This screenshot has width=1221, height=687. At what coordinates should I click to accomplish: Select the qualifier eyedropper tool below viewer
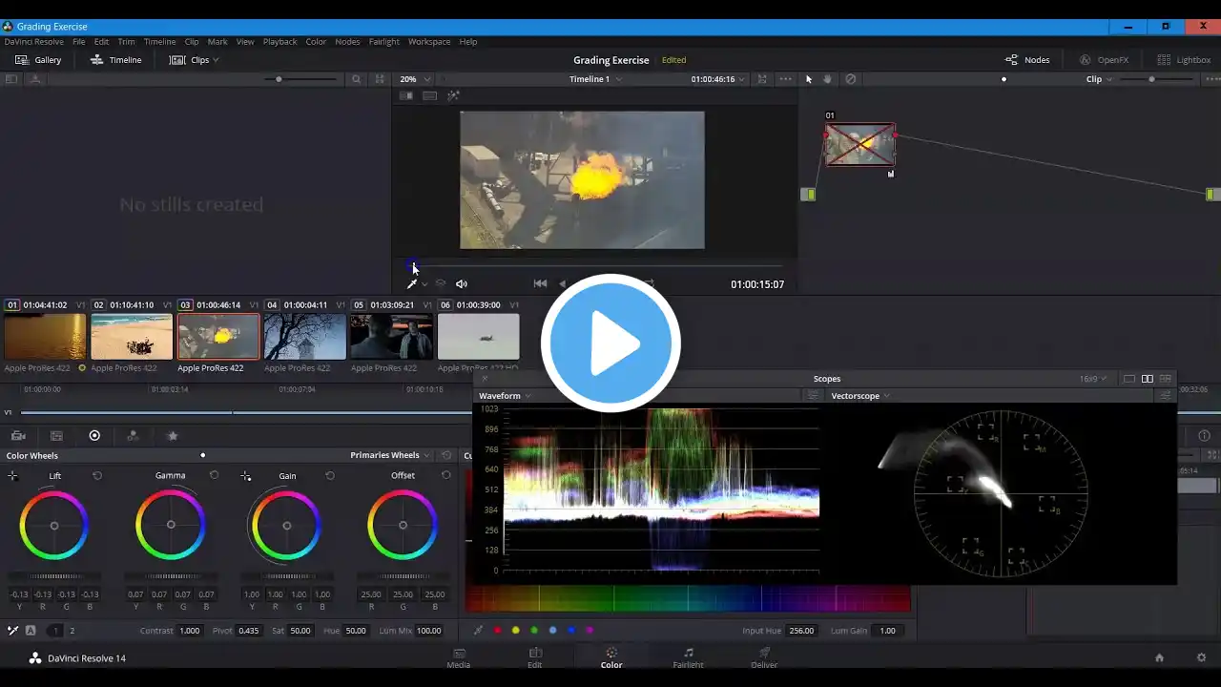(x=412, y=283)
